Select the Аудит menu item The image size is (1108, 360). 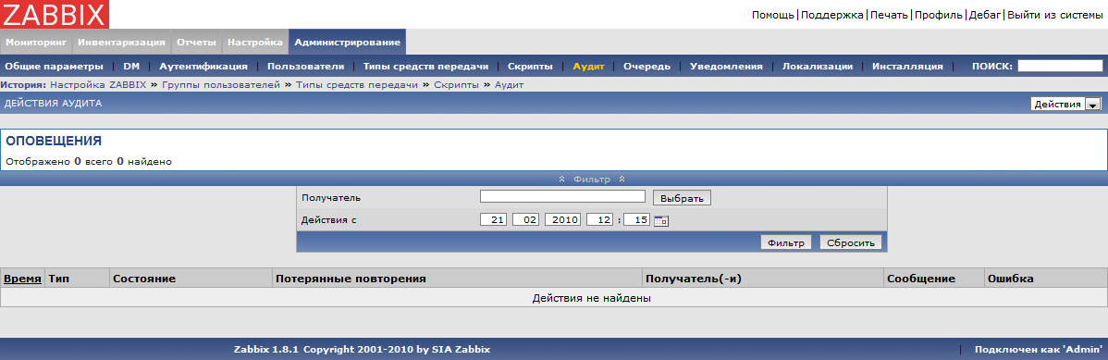coord(588,66)
